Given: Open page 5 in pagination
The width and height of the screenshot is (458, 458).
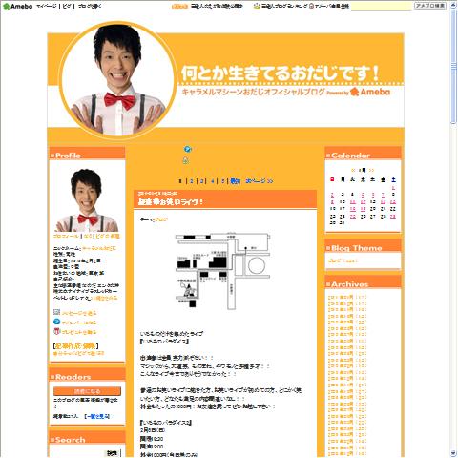Looking at the screenshot, I should pos(223,181).
